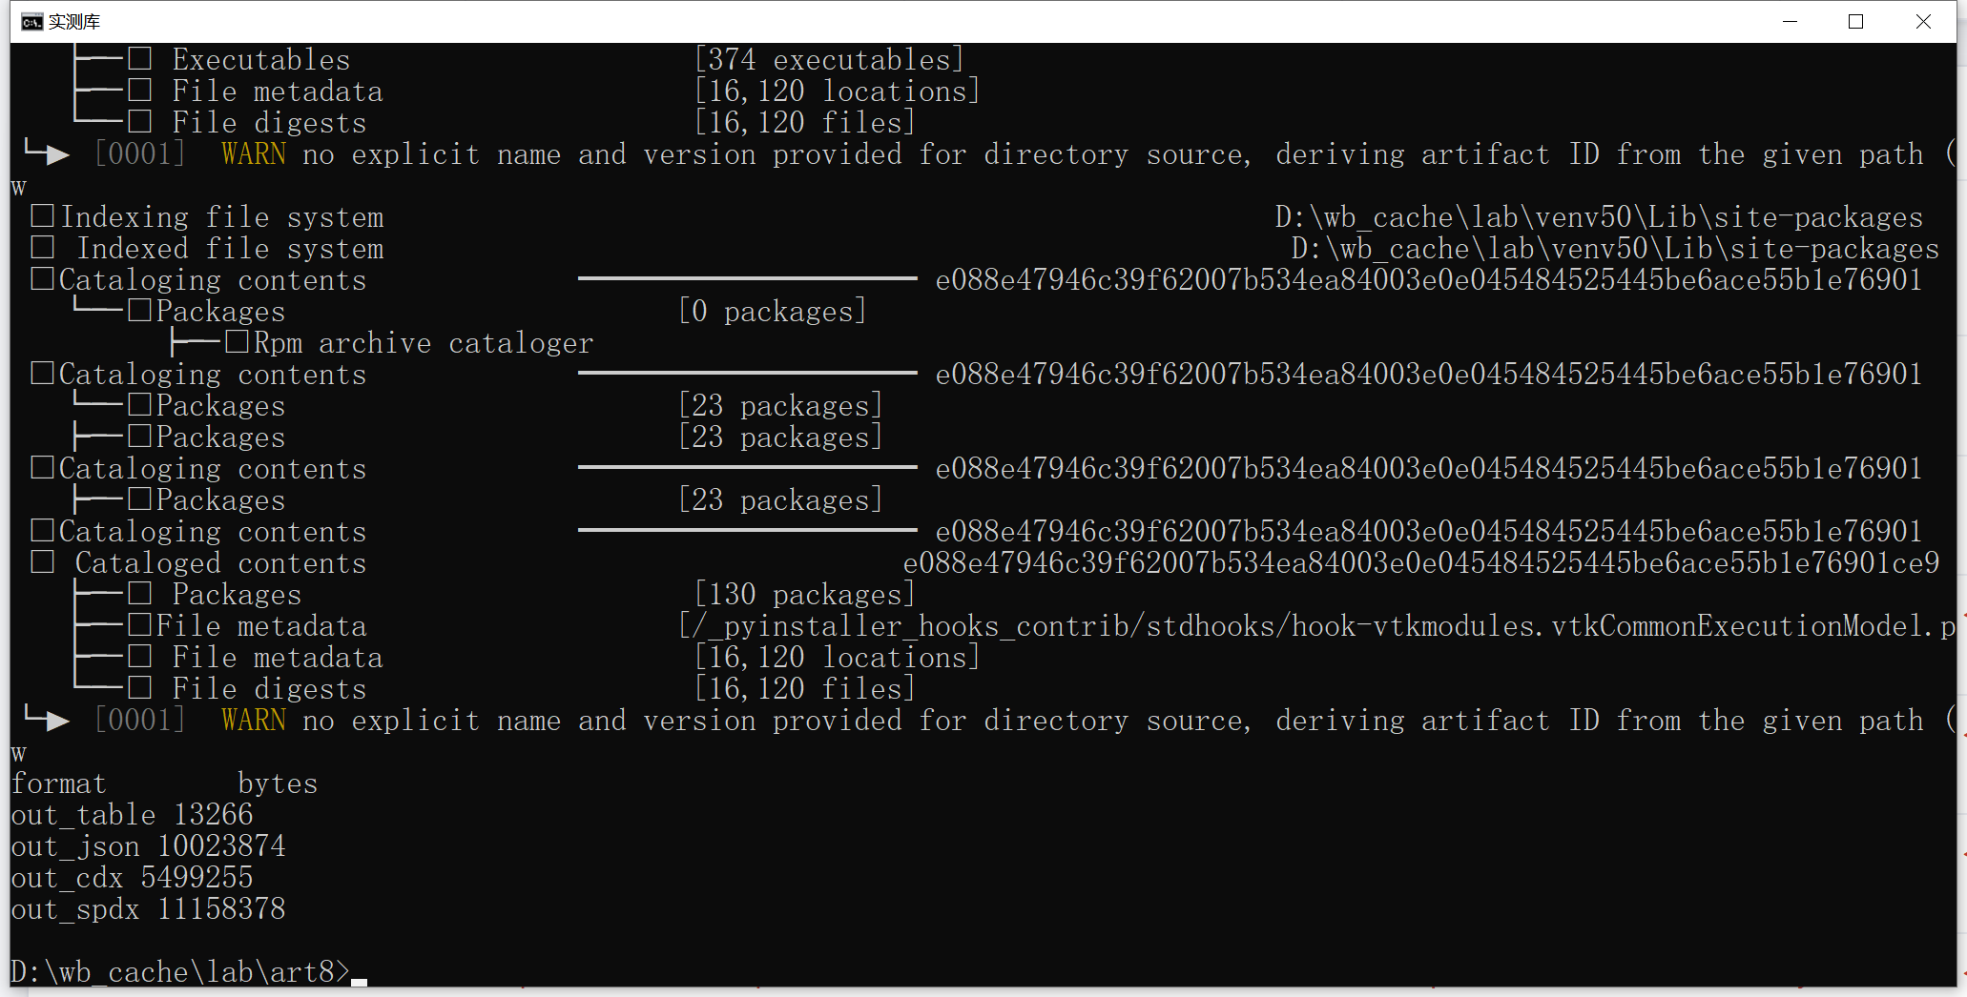The height and width of the screenshot is (997, 1967).
Task: Click the 'out_table 13266' line
Action: pos(132,814)
